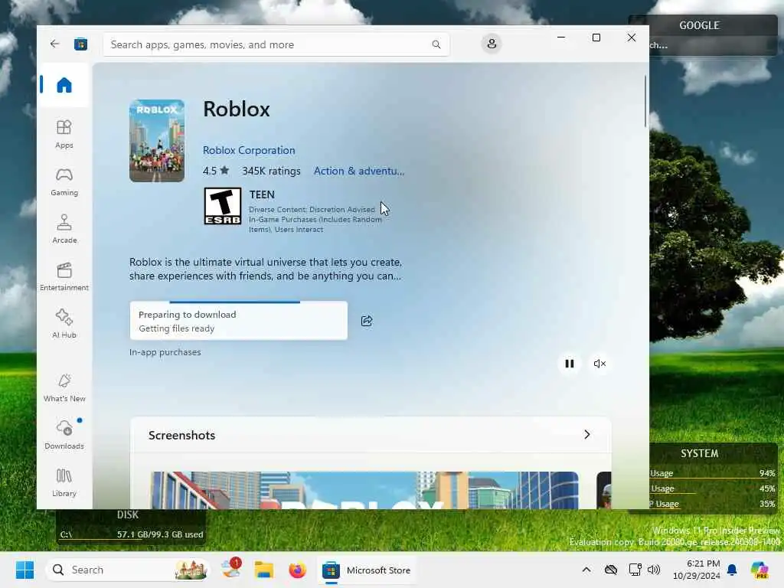
Task: Launch Firefox from taskbar
Action: pyautogui.click(x=297, y=570)
